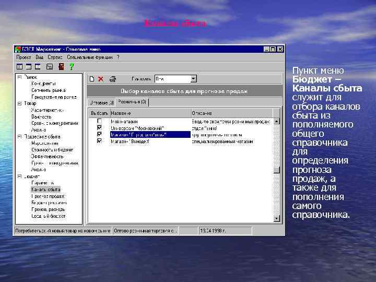Open the ? help menu
This screenshot has width=376, height=282.
point(118,57)
